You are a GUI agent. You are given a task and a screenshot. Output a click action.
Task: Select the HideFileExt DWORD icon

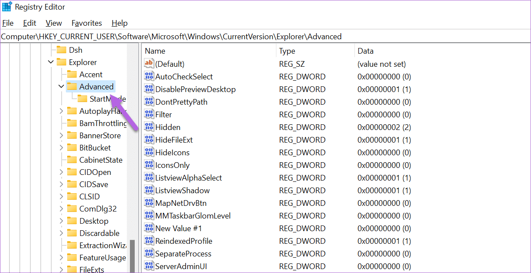149,140
